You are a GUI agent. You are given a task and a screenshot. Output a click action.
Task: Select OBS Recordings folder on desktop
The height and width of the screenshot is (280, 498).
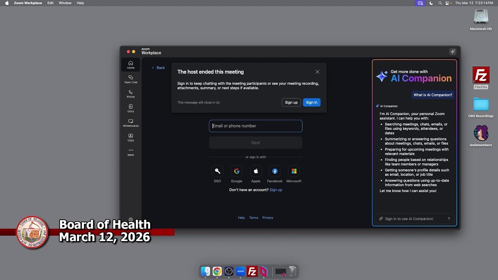tap(481, 108)
